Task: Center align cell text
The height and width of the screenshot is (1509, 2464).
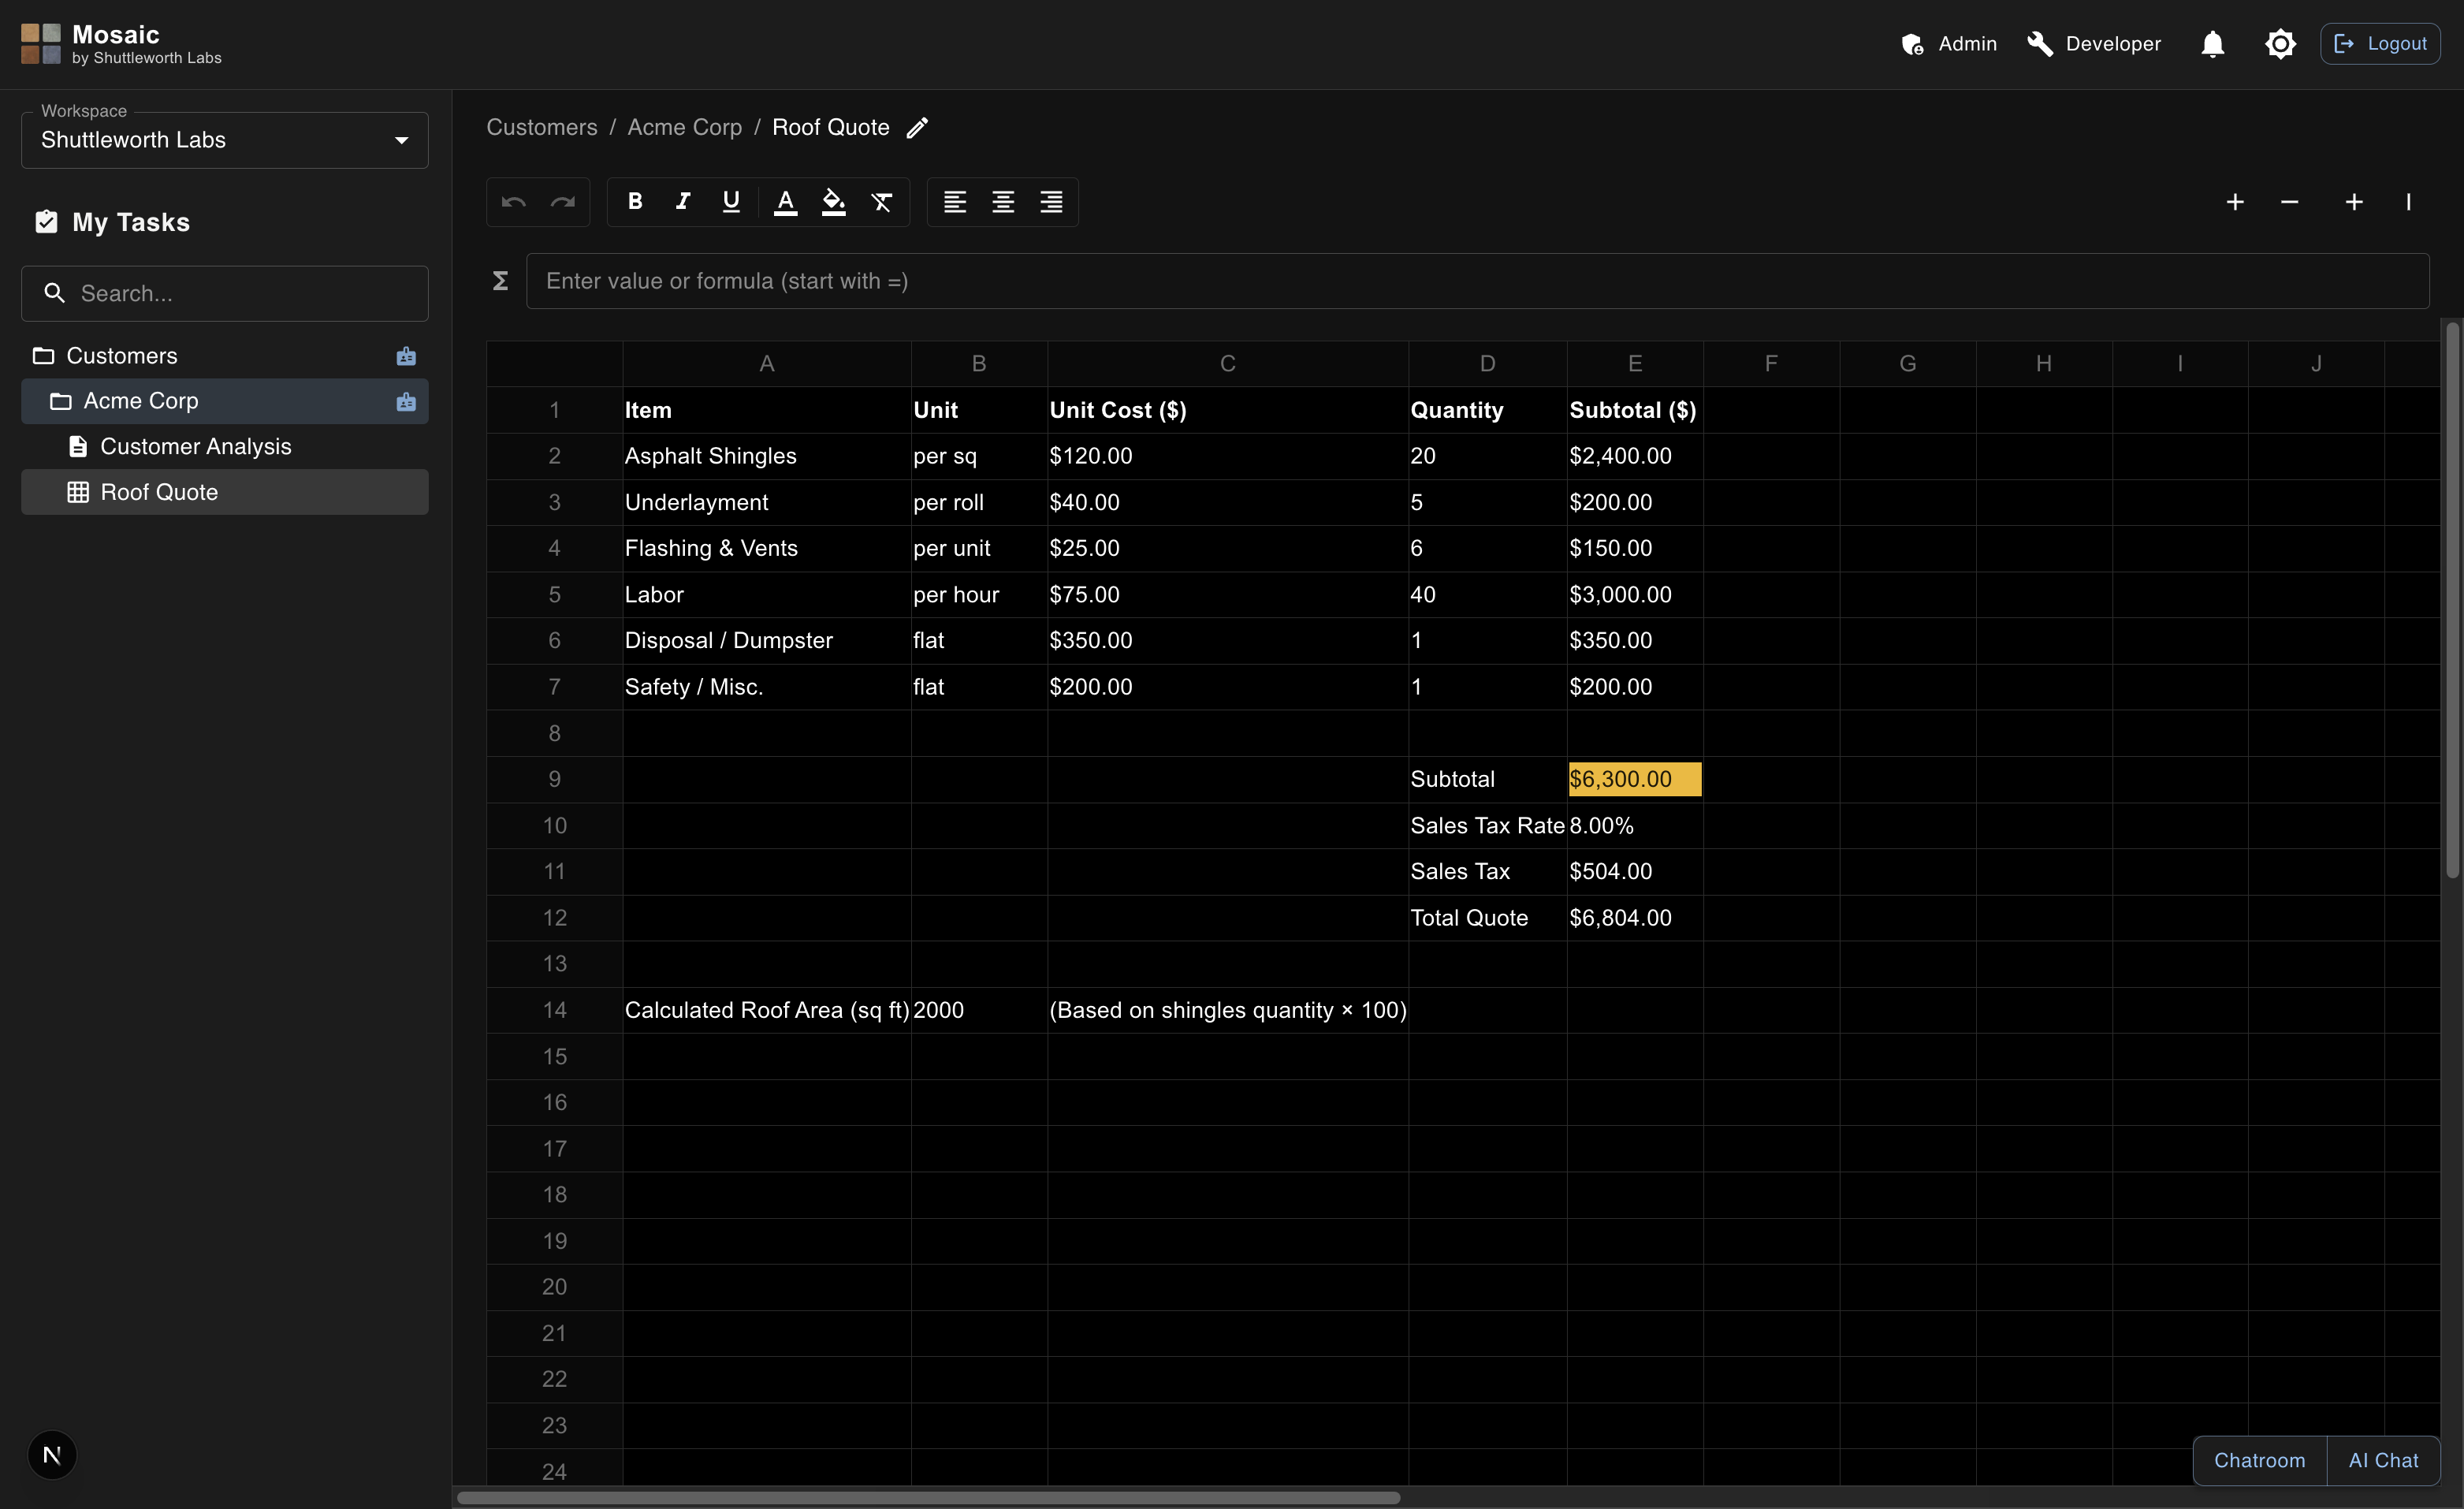Action: [1003, 202]
